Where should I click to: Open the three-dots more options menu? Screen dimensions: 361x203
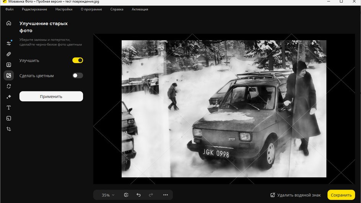(x=166, y=195)
